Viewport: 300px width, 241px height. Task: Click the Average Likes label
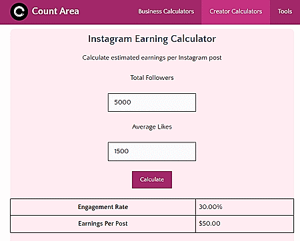click(152, 126)
